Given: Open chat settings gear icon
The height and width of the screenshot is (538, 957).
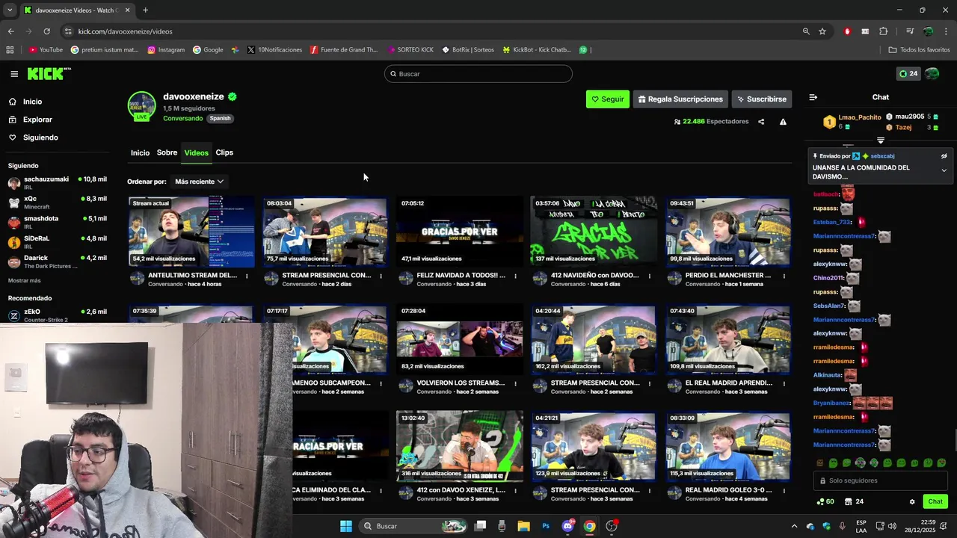Looking at the screenshot, I should [912, 501].
